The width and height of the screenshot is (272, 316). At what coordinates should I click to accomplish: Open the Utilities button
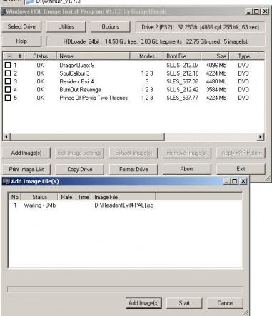click(x=66, y=27)
